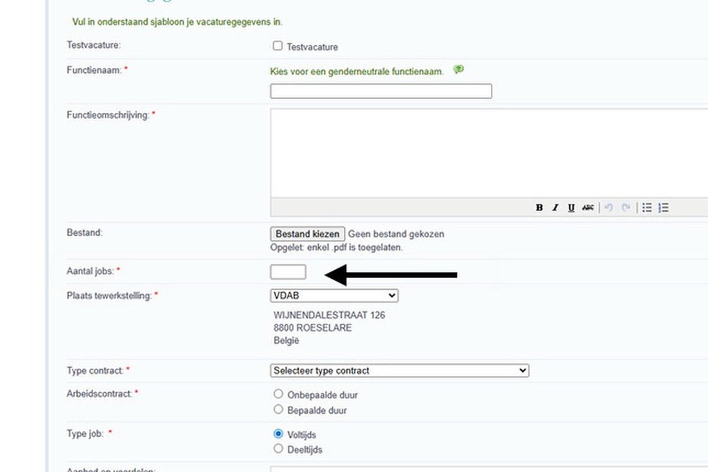
Task: Insert a bulleted list
Action: point(647,208)
